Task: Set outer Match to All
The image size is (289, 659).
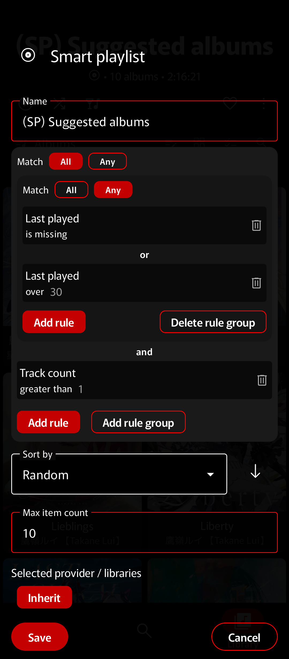Action: [66, 161]
